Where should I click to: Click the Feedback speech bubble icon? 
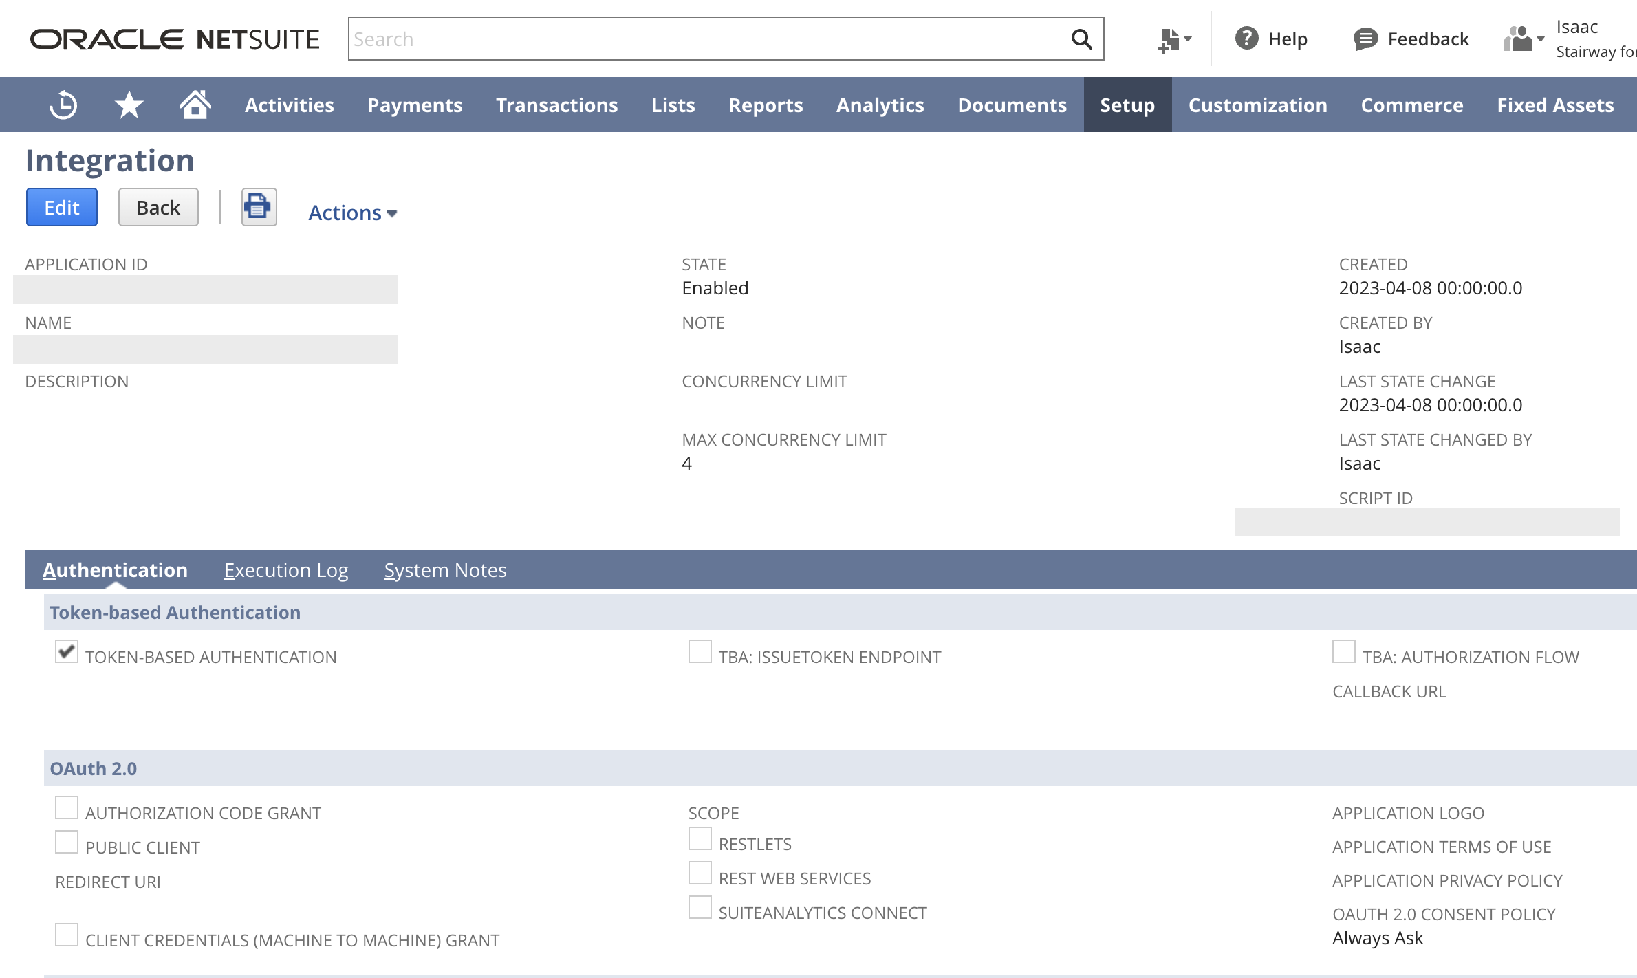tap(1365, 39)
